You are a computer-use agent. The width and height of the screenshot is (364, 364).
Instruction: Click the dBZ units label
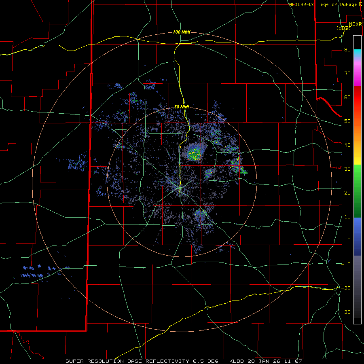pos(343,28)
